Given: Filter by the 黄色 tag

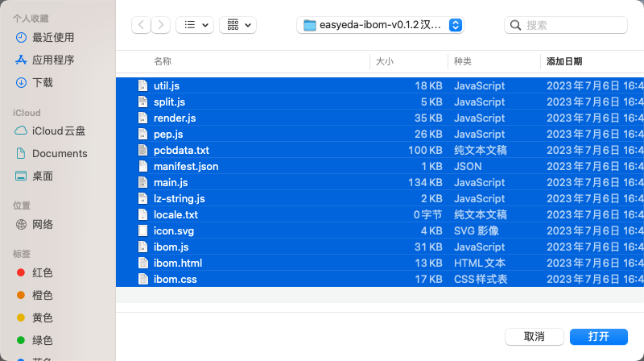Looking at the screenshot, I should point(35,317).
